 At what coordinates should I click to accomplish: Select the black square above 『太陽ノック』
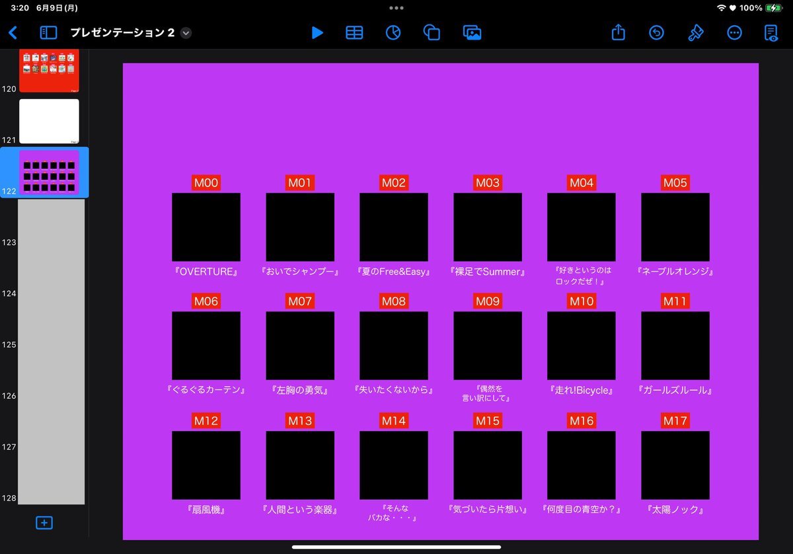click(x=675, y=465)
